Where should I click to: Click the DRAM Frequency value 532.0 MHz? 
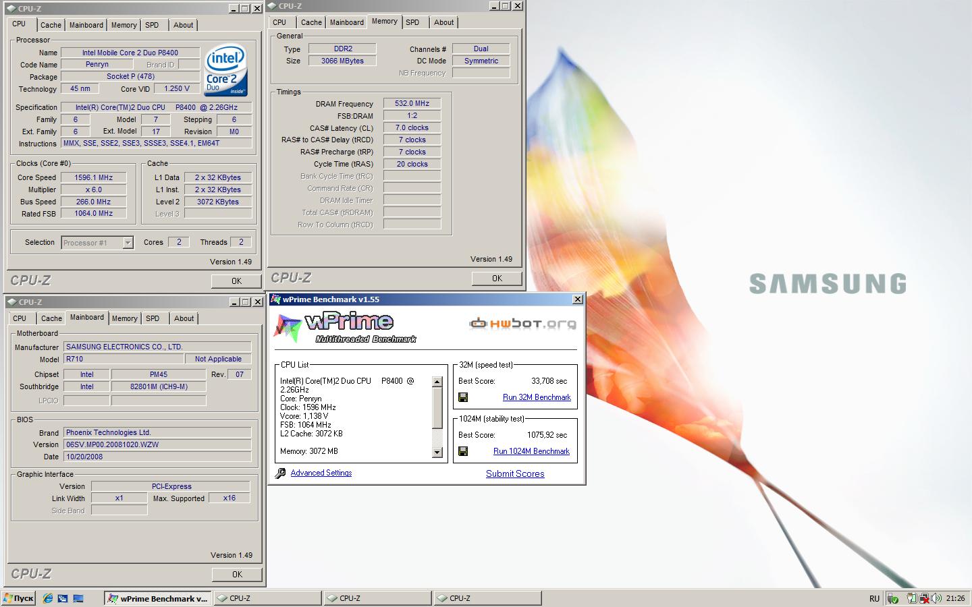pyautogui.click(x=412, y=103)
